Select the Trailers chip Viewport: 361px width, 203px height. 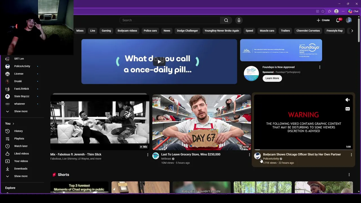[285, 31]
